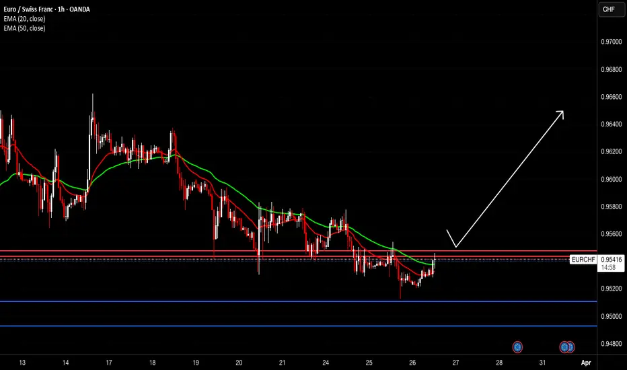Viewport: 627px width, 370px height.
Task: Click the 0.96800 price scale label
Action: (612, 69)
